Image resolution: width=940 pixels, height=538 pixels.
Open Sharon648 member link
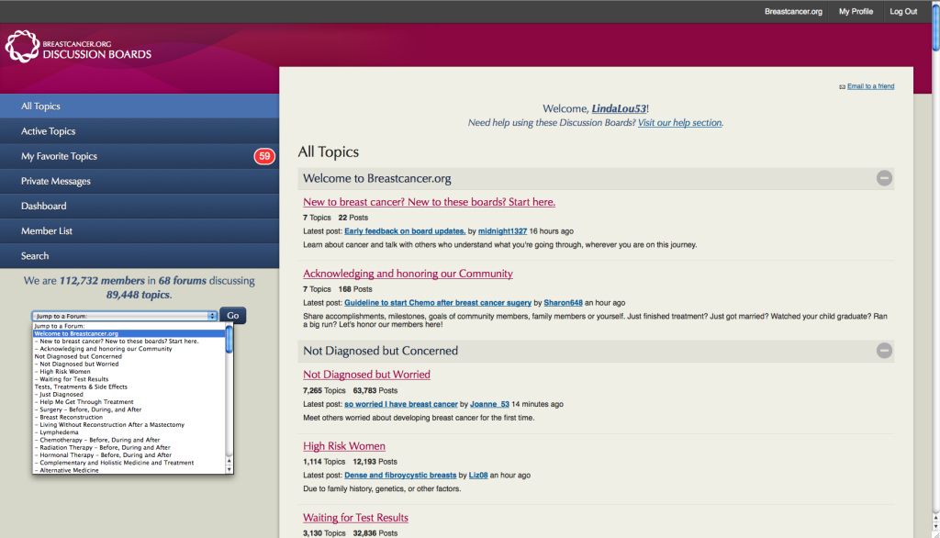pyautogui.click(x=563, y=303)
